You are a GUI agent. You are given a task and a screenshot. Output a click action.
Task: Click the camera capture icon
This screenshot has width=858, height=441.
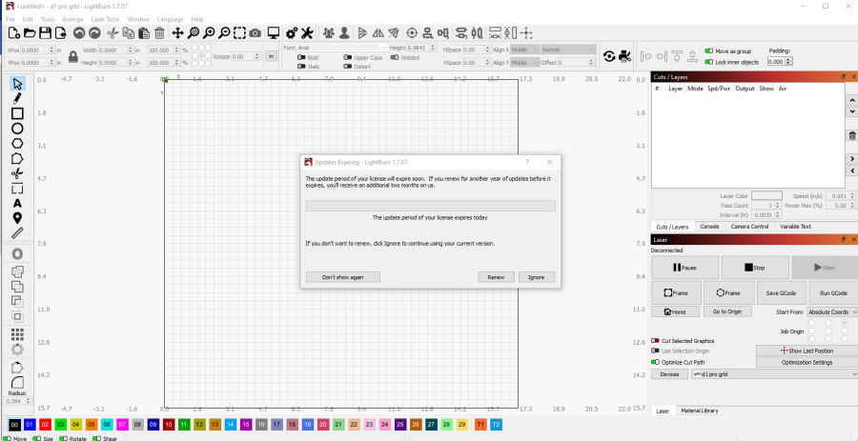click(x=255, y=32)
